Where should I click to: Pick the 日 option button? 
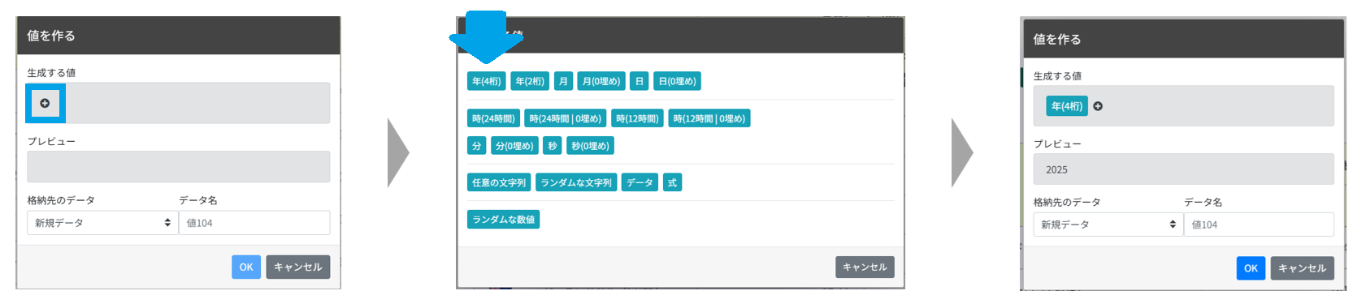(640, 81)
